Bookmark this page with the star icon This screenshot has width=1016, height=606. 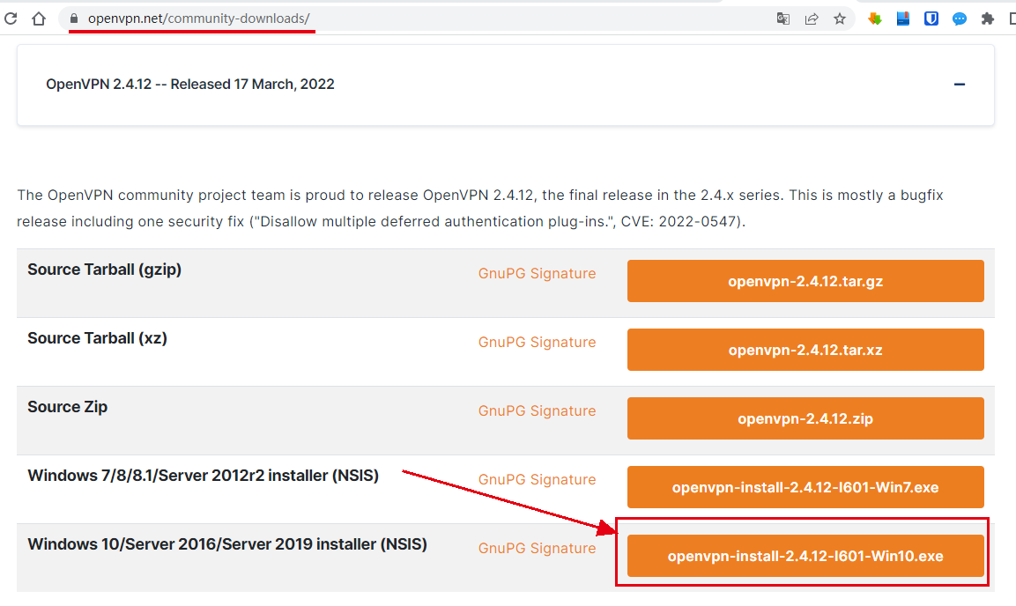tap(840, 18)
